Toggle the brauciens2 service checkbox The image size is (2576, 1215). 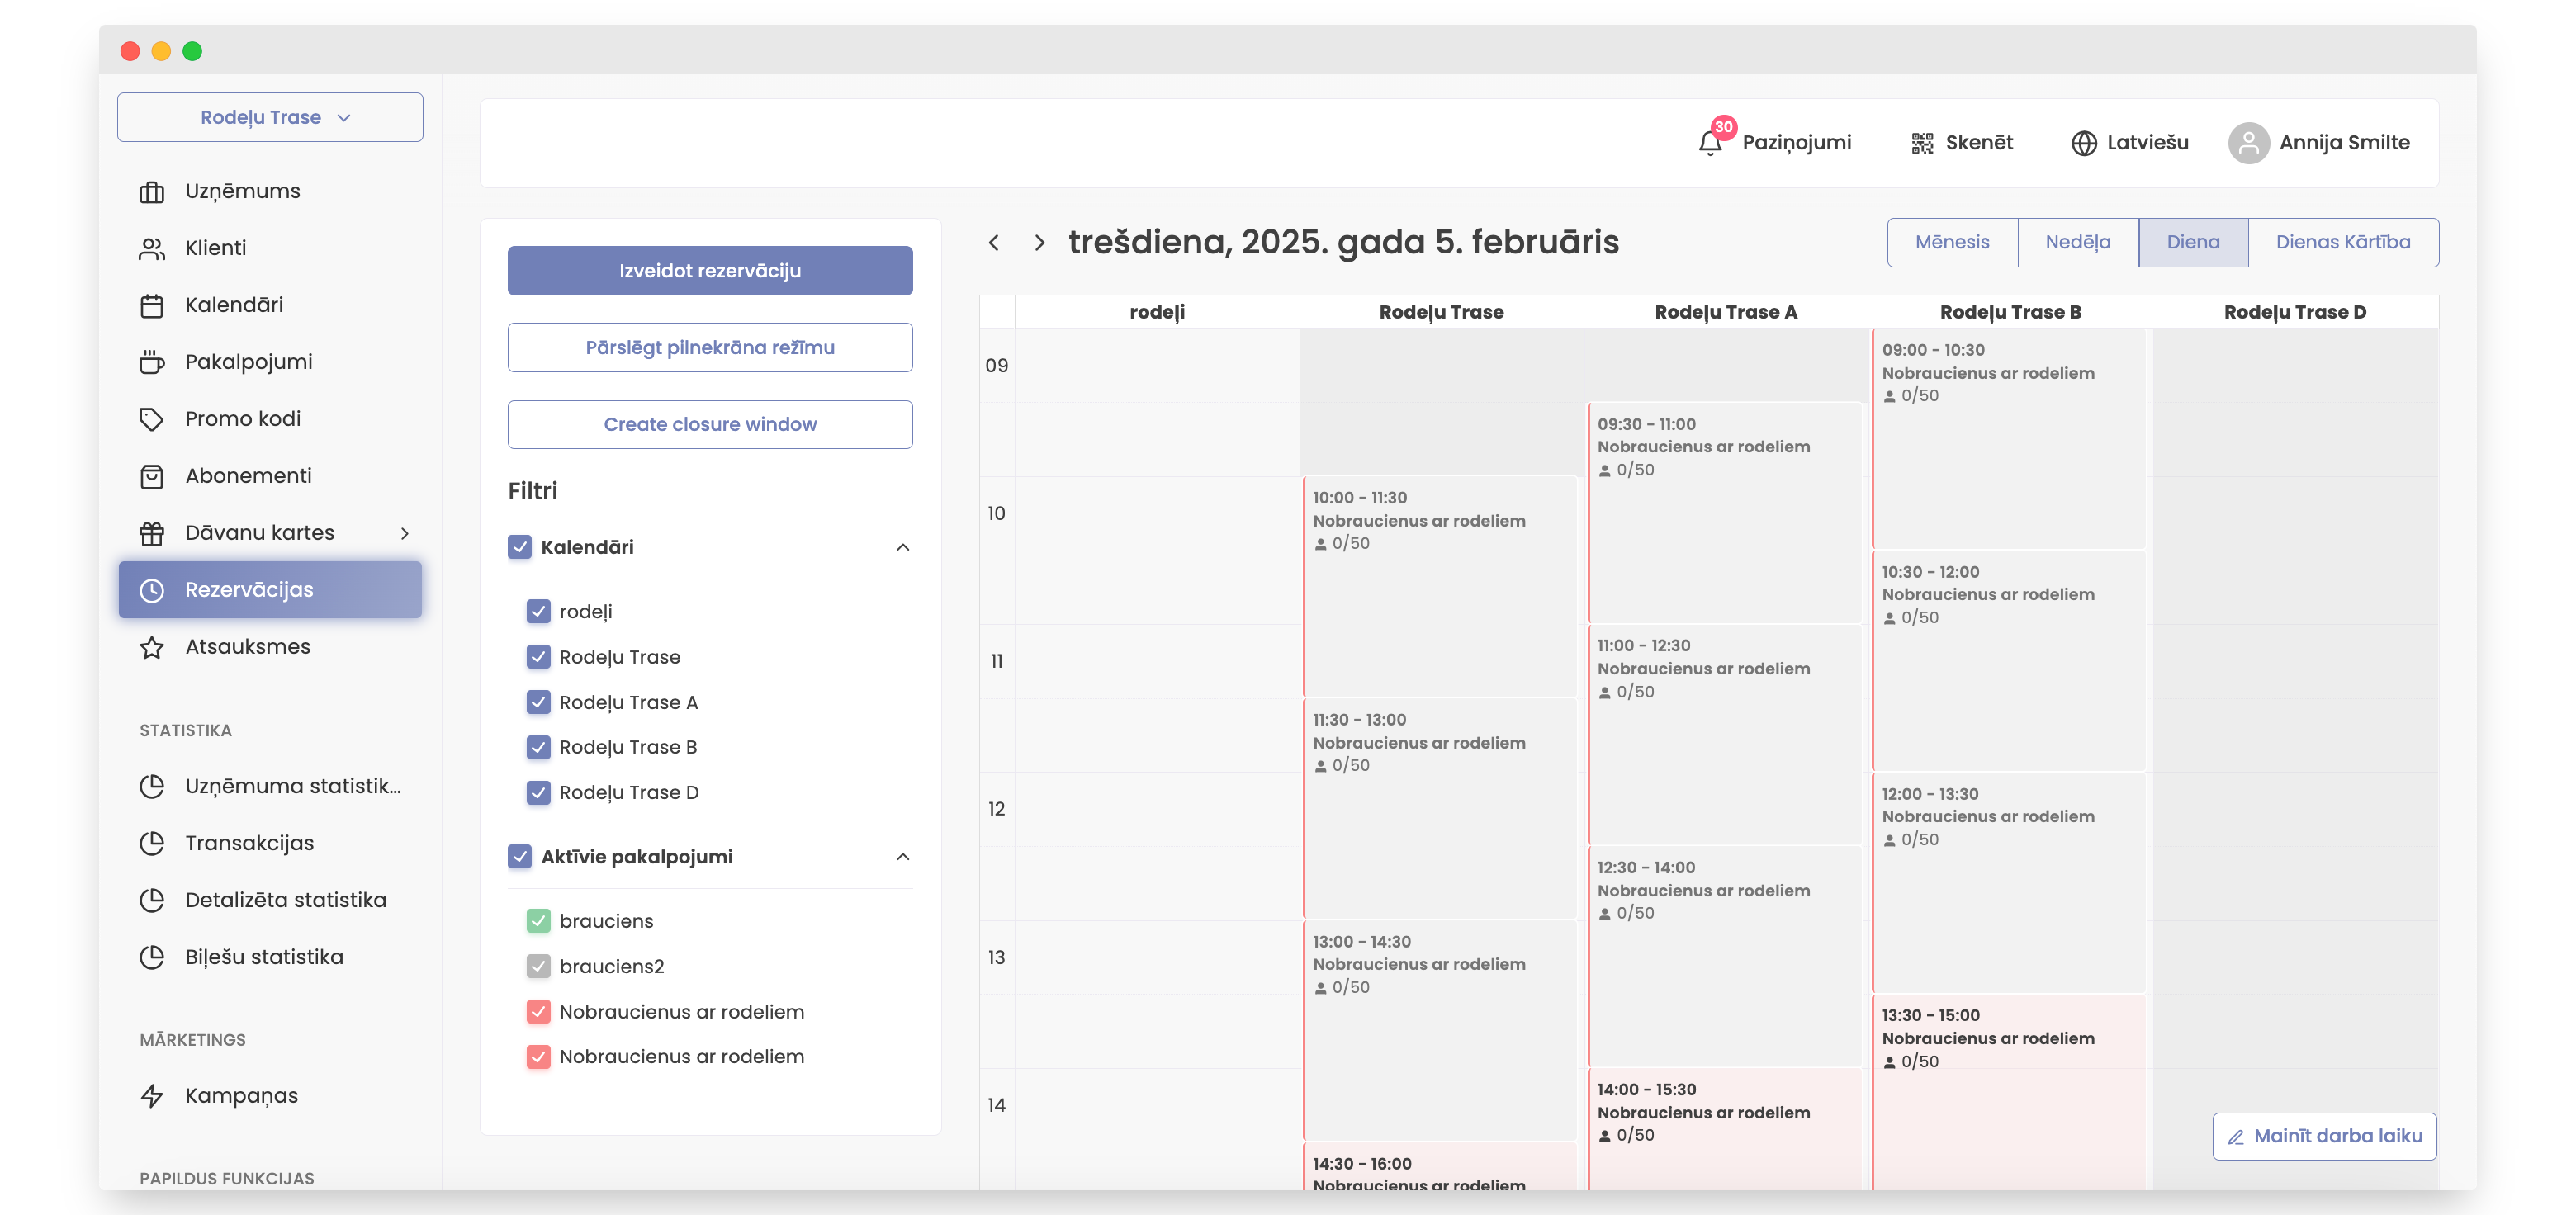point(538,966)
